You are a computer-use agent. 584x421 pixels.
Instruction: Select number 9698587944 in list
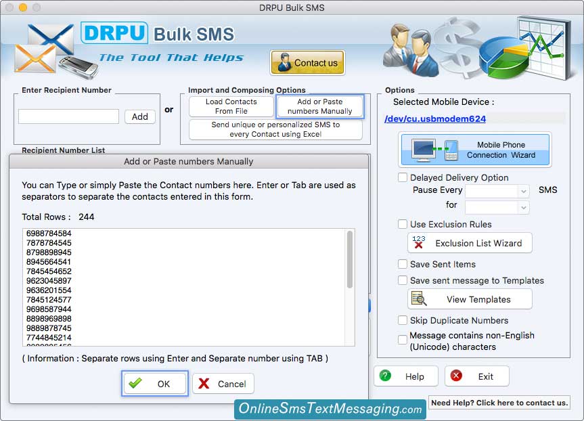tap(49, 309)
